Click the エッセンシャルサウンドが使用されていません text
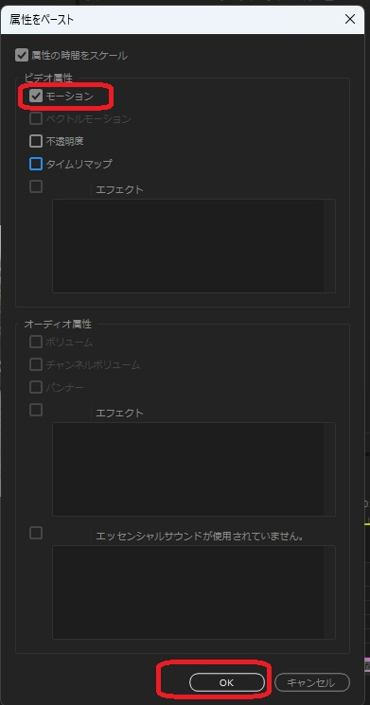 coord(201,536)
